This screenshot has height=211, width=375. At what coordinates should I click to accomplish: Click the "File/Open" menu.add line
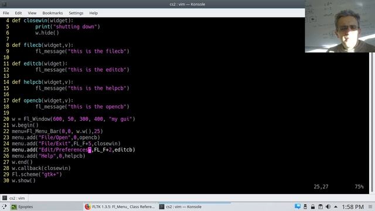(56, 138)
